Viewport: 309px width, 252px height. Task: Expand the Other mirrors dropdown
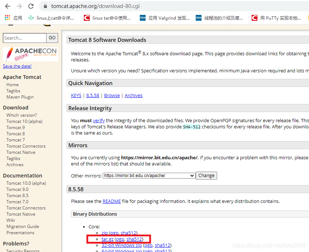pos(149,176)
